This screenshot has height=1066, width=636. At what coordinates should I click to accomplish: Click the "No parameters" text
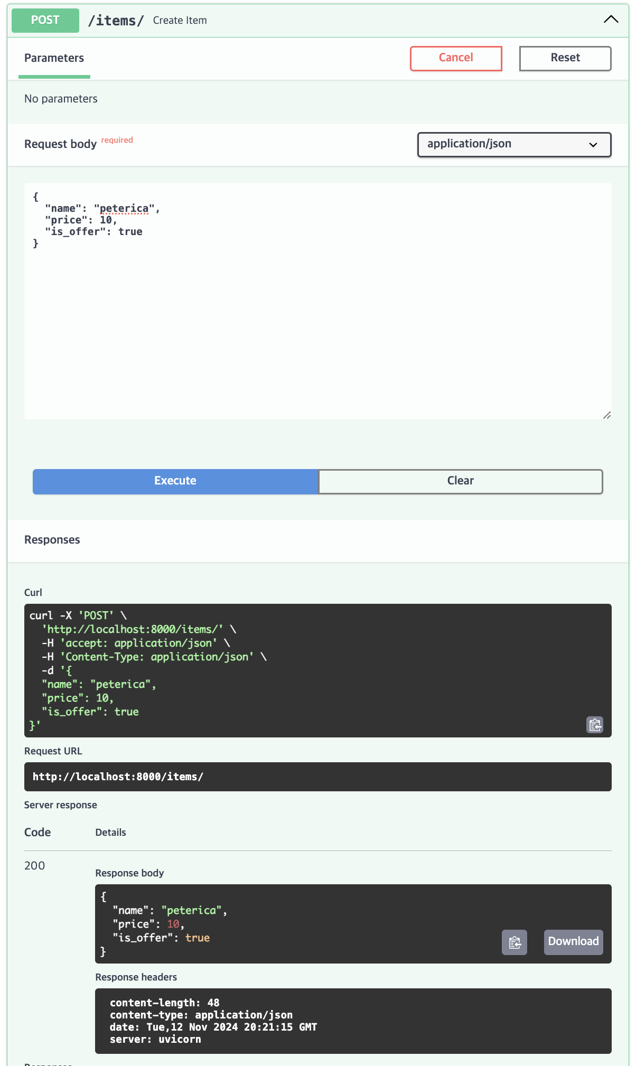(61, 99)
